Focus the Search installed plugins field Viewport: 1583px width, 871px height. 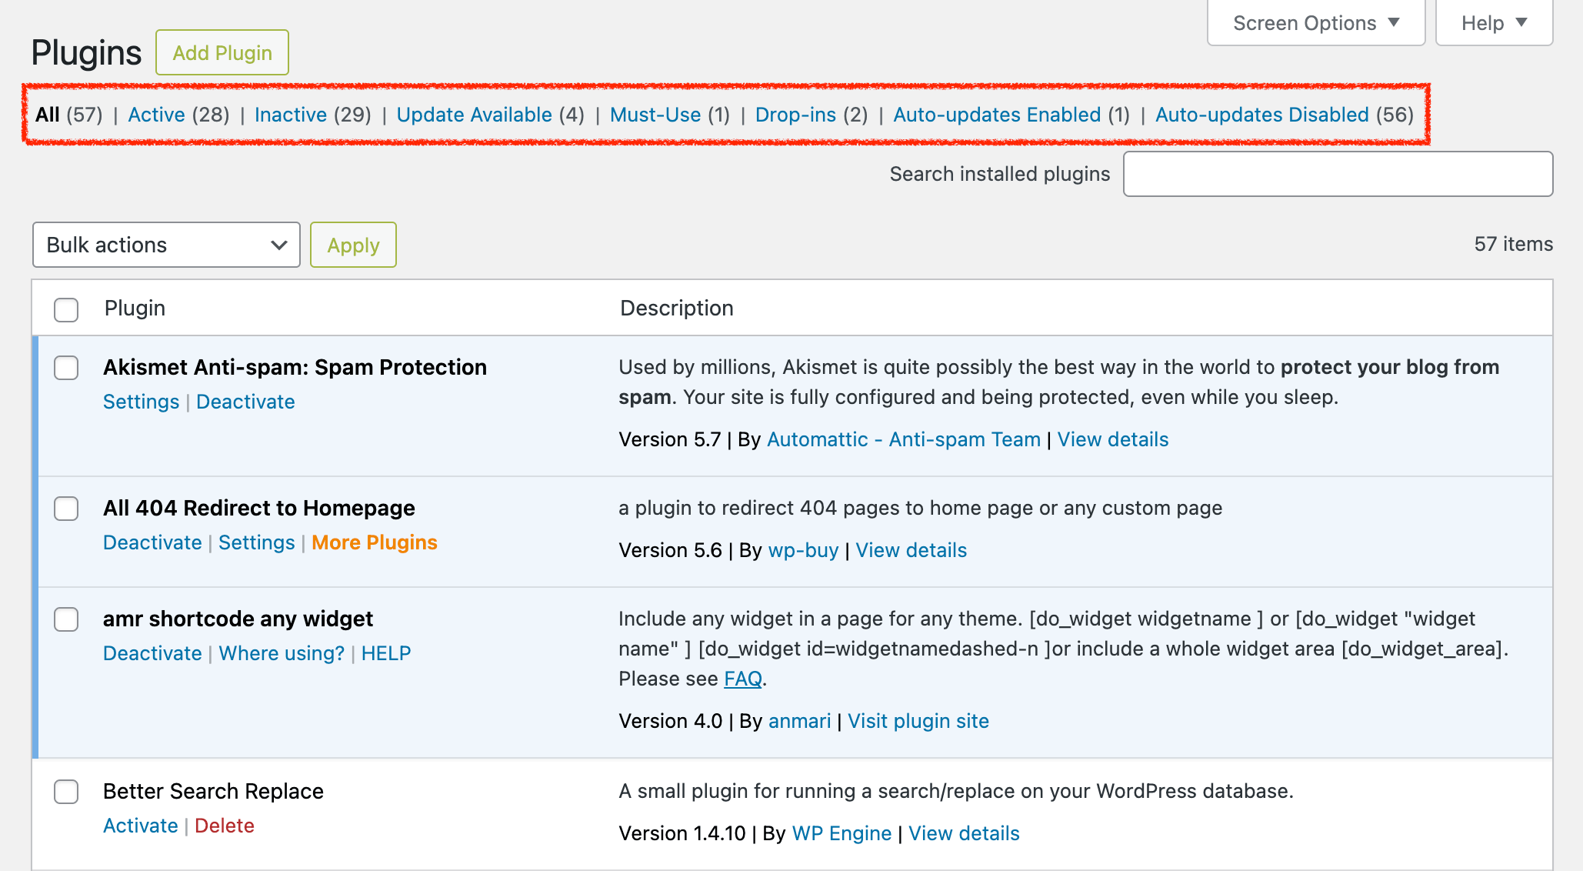pyautogui.click(x=1338, y=174)
